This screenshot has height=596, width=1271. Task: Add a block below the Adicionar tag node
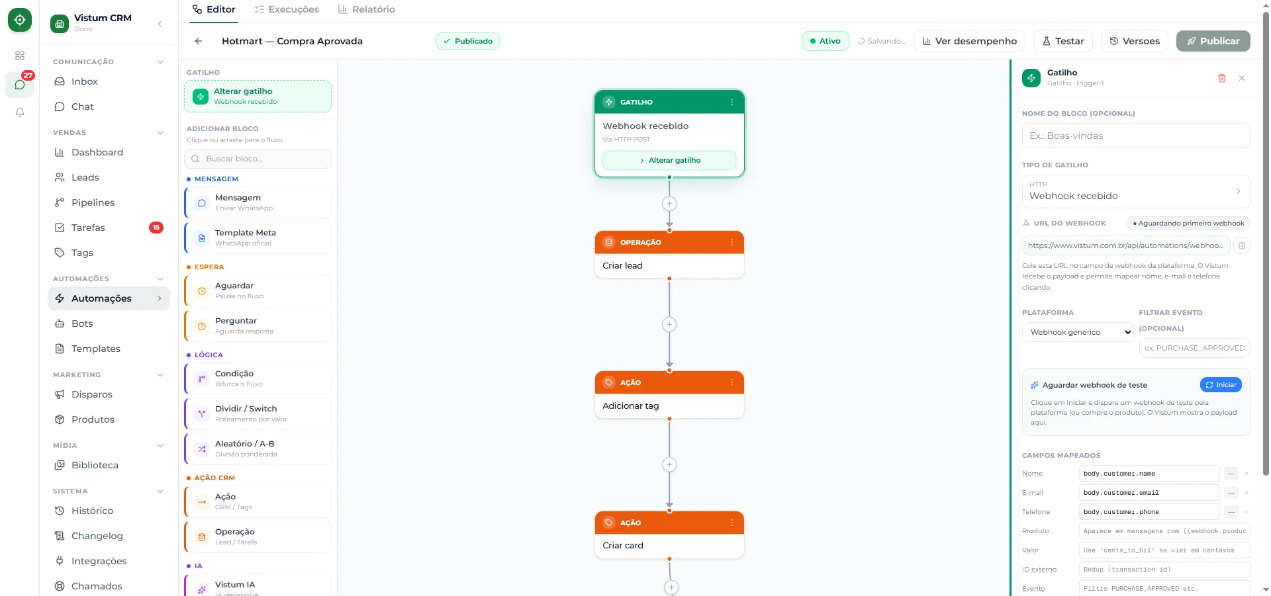point(669,464)
